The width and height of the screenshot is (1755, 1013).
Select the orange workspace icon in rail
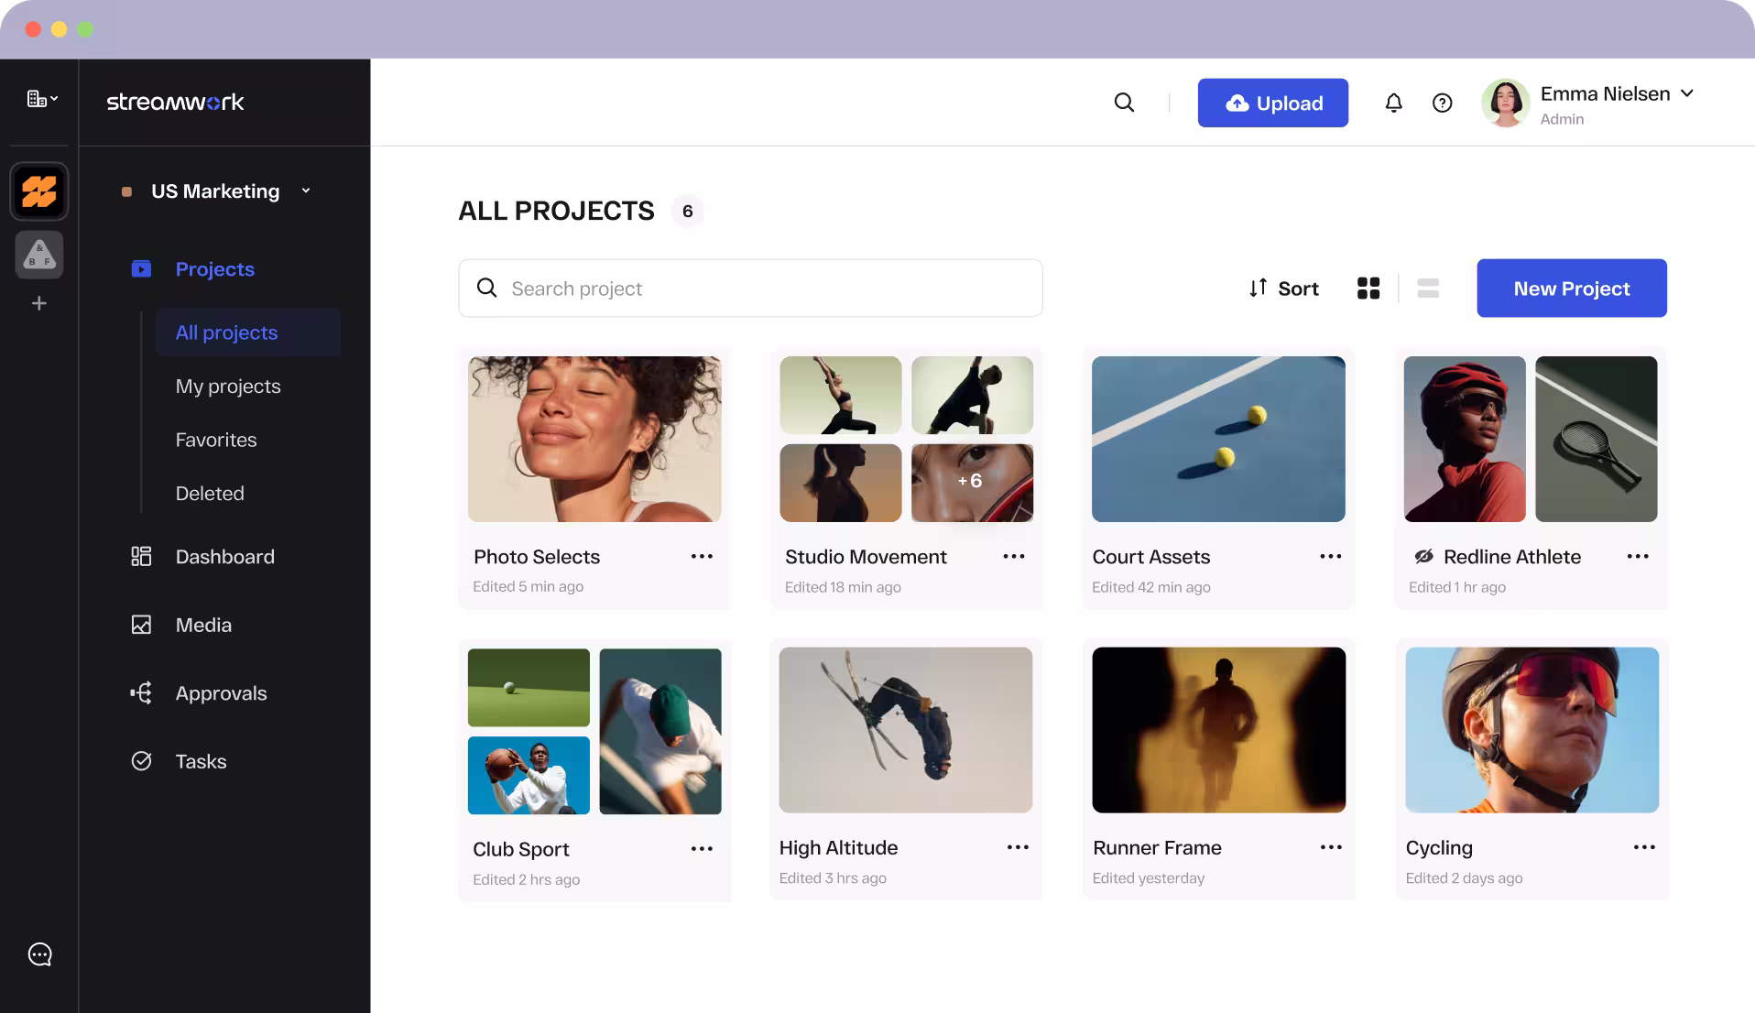click(x=39, y=191)
